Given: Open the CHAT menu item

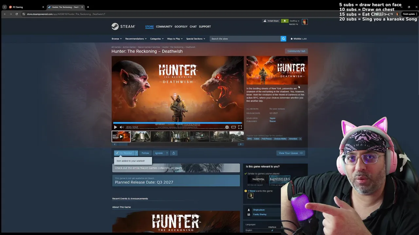Looking at the screenshot, I should click(193, 27).
